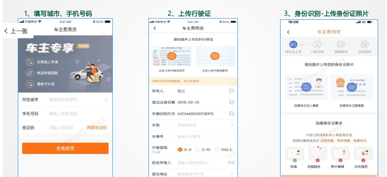387x177 pixels.
Task: Tap camera icon for 身份证国徽面
Action: click(352, 87)
